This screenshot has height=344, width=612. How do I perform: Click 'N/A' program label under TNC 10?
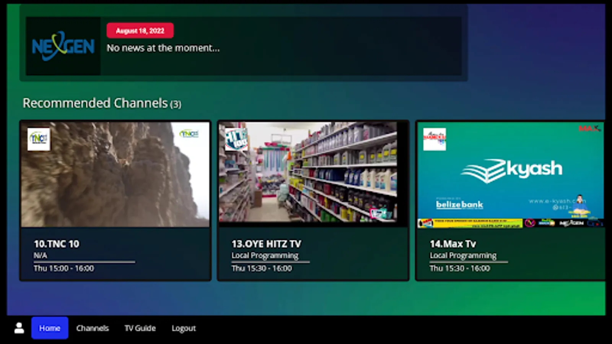(40, 255)
